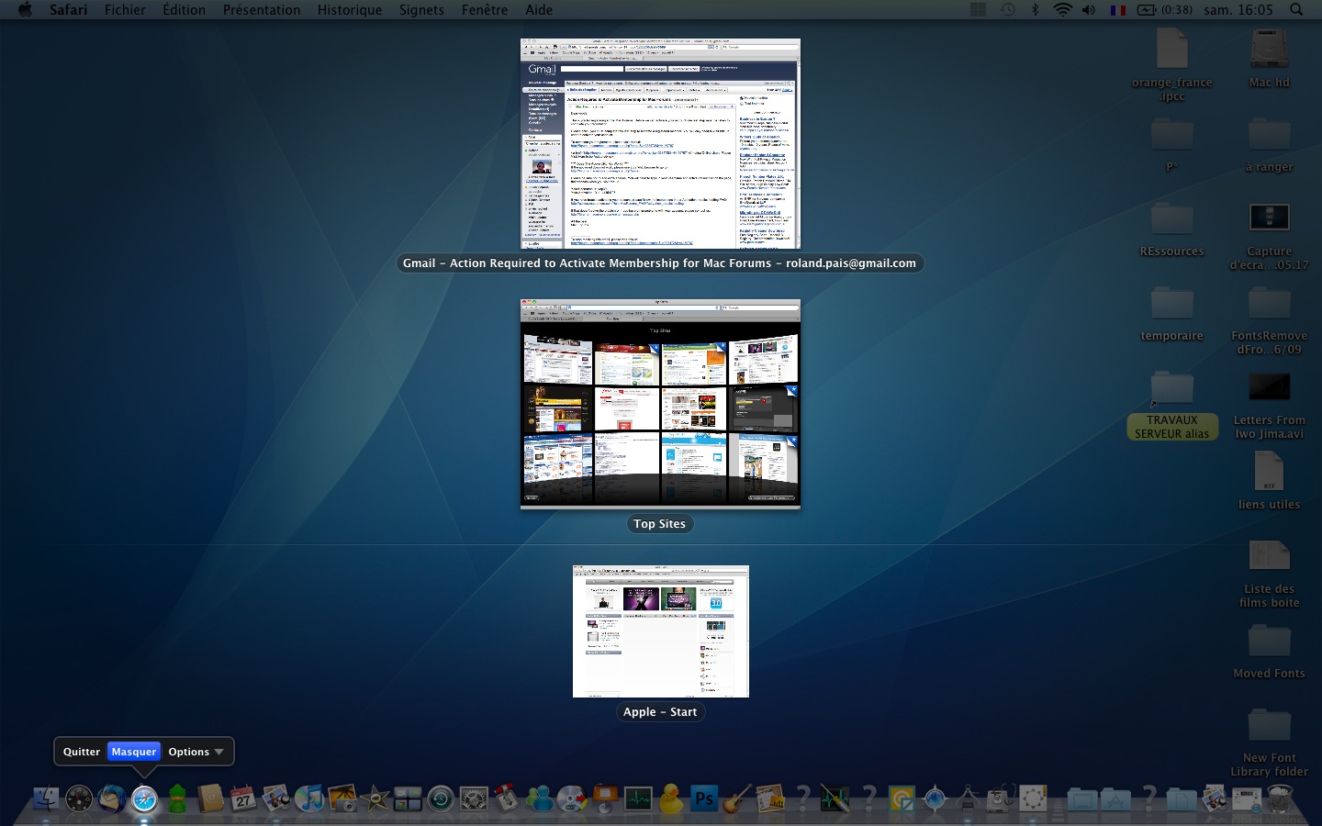Select the TRAVAUX SERVEUR alias folder
This screenshot has height=826, width=1322.
click(x=1172, y=404)
